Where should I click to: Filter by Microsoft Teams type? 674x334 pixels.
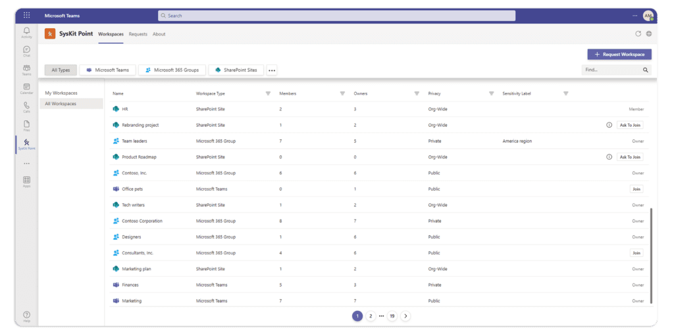[107, 70]
